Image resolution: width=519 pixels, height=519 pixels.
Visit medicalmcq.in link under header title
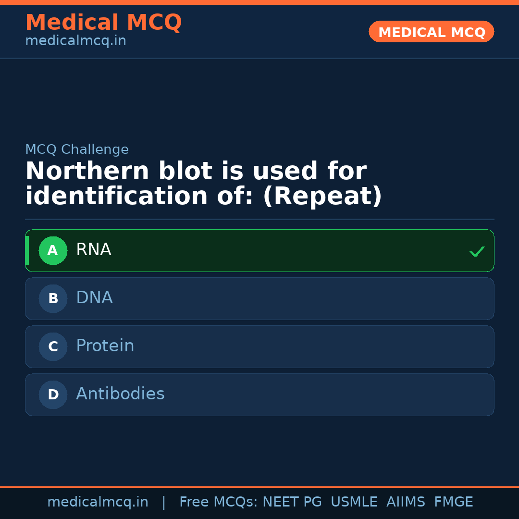click(75, 41)
